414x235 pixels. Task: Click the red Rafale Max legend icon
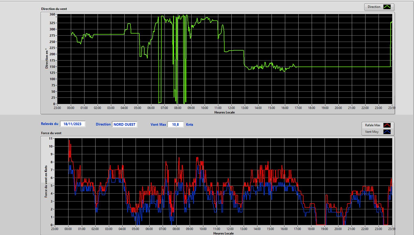pos(387,125)
